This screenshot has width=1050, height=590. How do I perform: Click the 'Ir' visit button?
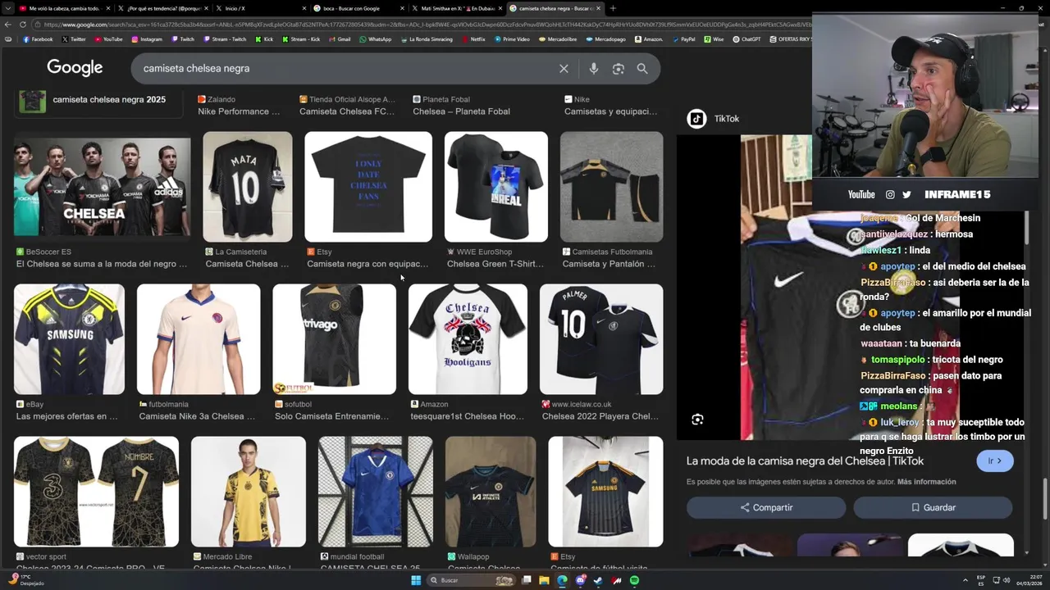click(x=994, y=461)
